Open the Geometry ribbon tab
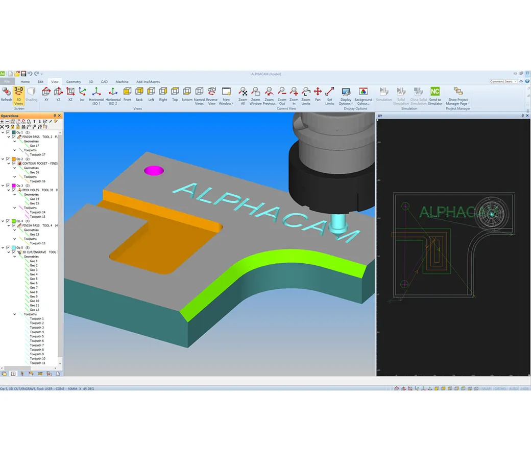The image size is (531, 460). [73, 82]
